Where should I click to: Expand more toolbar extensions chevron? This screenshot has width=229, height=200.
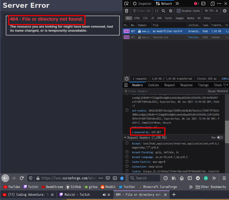(x=214, y=178)
